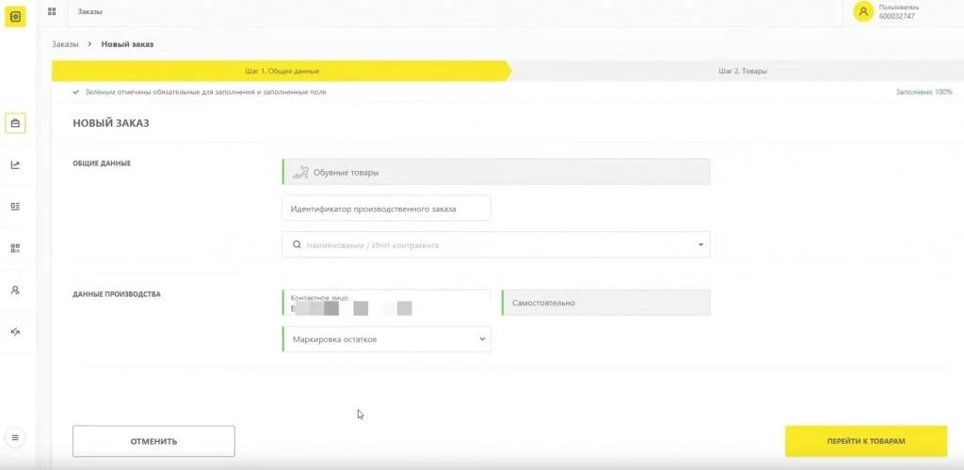964x470 pixels.
Task: Open the QR code icon in sidebar
Action: click(x=15, y=248)
